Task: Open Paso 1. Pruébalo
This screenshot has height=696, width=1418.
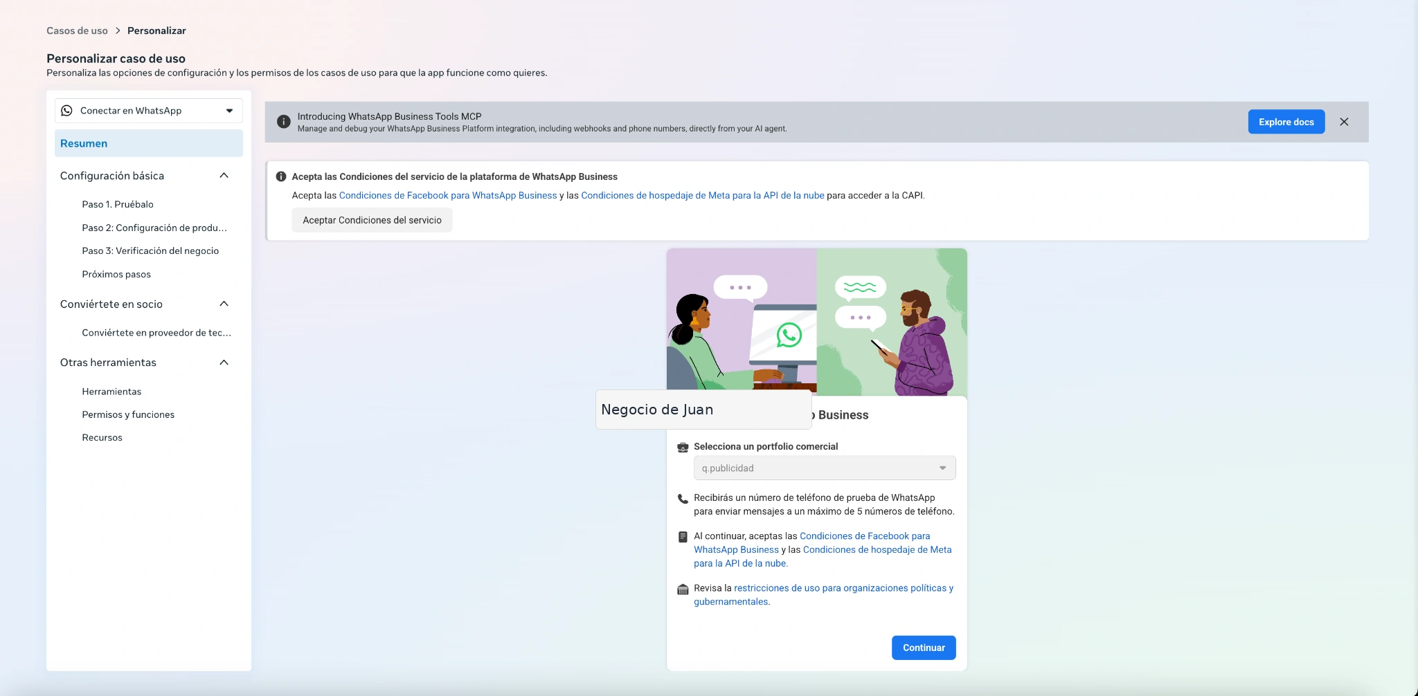Action: pyautogui.click(x=118, y=204)
